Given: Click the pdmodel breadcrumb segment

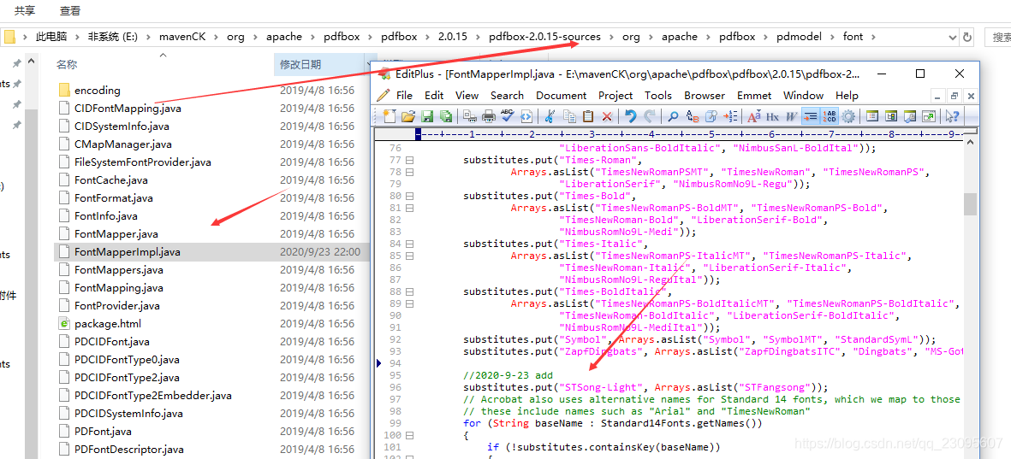Looking at the screenshot, I should pyautogui.click(x=799, y=37).
